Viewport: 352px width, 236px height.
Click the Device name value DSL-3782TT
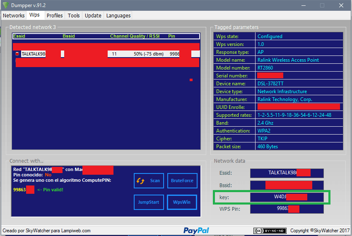click(270, 84)
